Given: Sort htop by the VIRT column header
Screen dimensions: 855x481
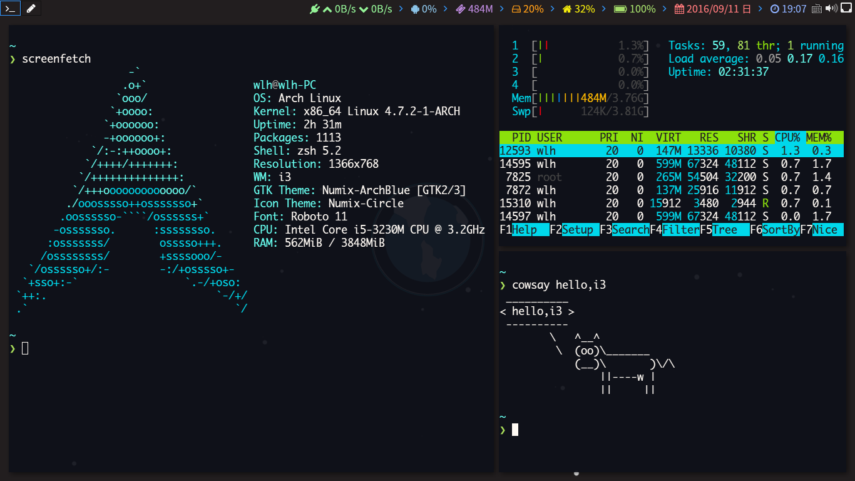Looking at the screenshot, I should point(668,138).
